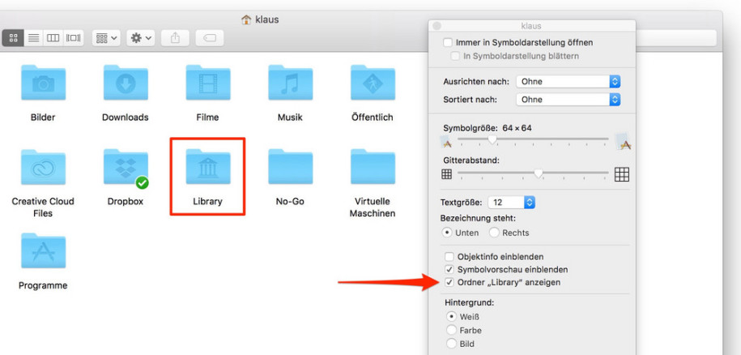Select Weiß background radio

click(x=451, y=316)
